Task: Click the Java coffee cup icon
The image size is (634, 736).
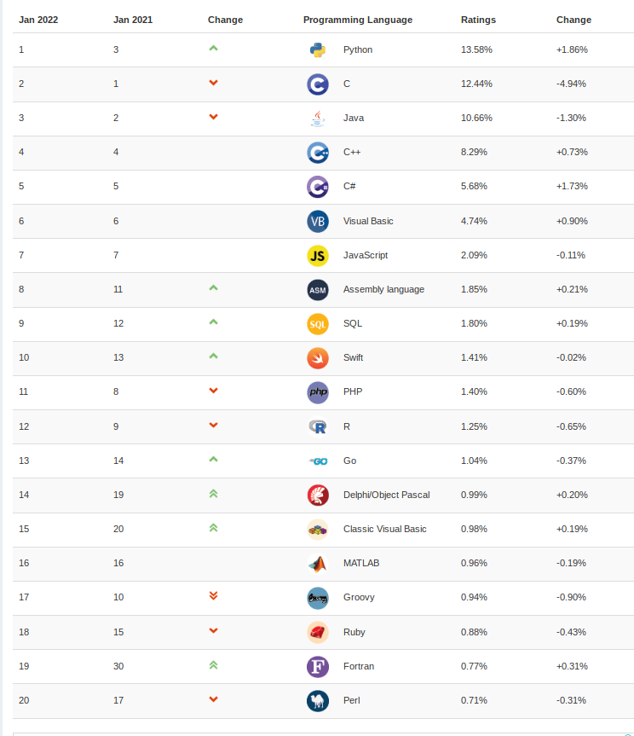Action: (x=318, y=119)
